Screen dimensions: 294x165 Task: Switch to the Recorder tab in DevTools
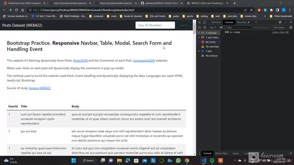point(243,22)
